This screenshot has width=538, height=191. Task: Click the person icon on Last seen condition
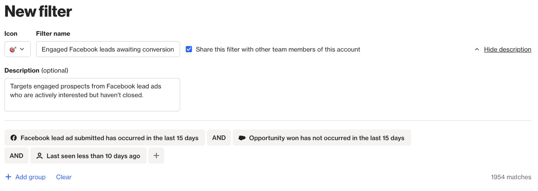40,156
